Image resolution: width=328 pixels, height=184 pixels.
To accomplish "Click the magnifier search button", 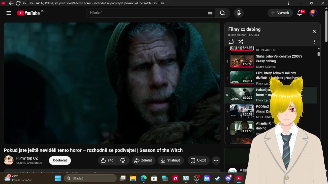I will click(x=222, y=13).
